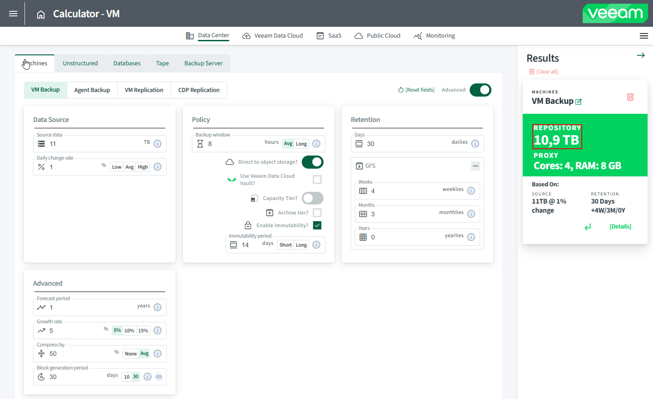Viewport: 653px width, 399px height.
Task: Open Details link in result card
Action: pos(620,227)
